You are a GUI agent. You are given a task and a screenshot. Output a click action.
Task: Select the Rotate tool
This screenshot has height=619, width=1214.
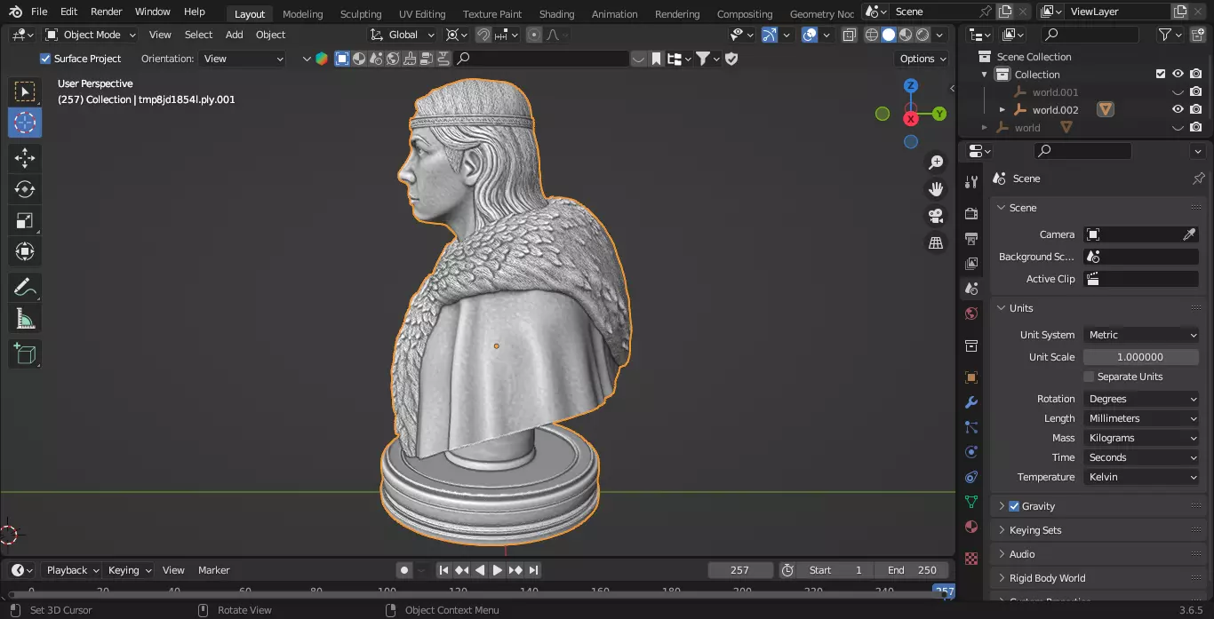coord(25,189)
